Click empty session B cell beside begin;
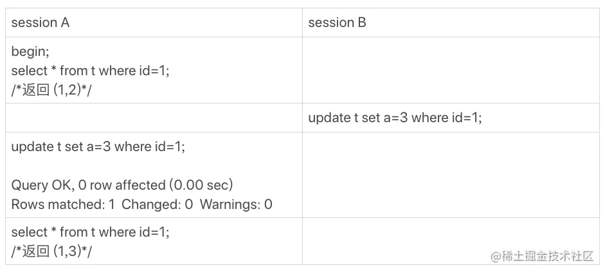 click(451, 70)
